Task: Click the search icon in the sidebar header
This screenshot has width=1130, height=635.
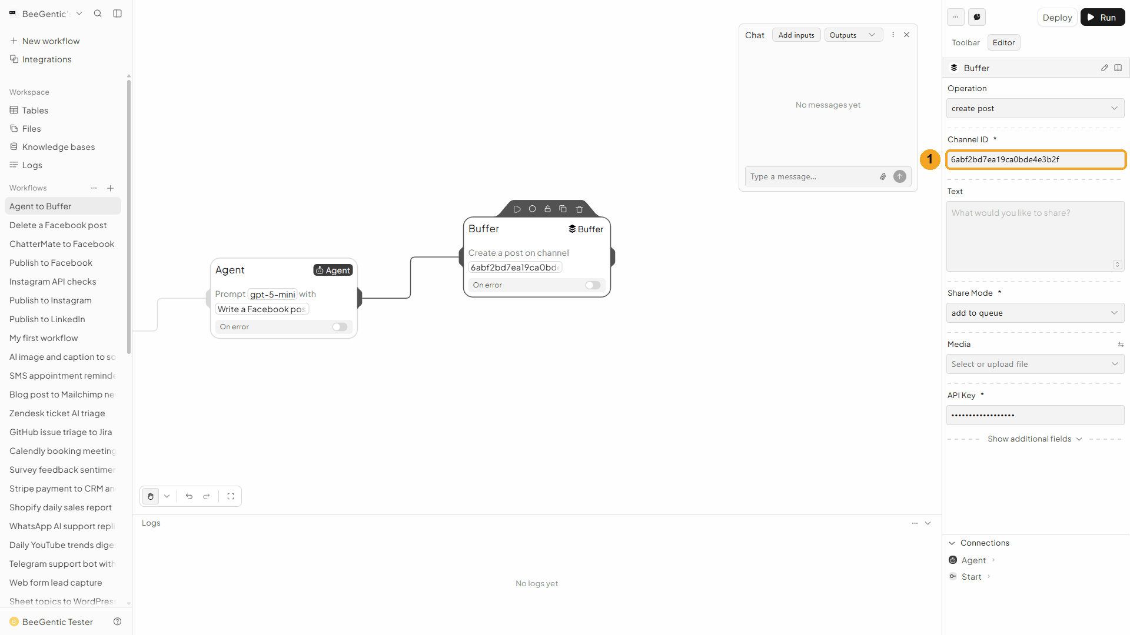Action: pyautogui.click(x=98, y=14)
